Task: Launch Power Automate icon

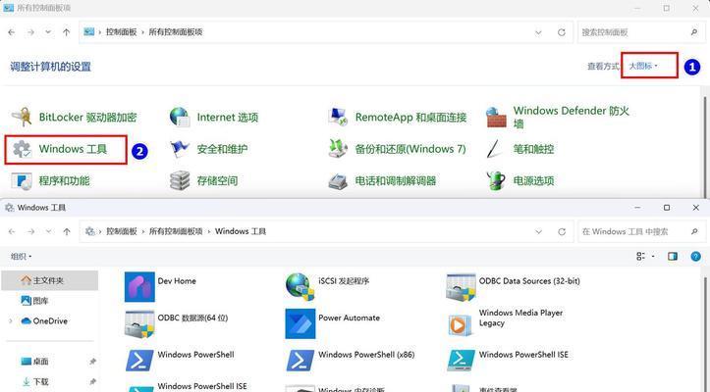Action: 300,323
